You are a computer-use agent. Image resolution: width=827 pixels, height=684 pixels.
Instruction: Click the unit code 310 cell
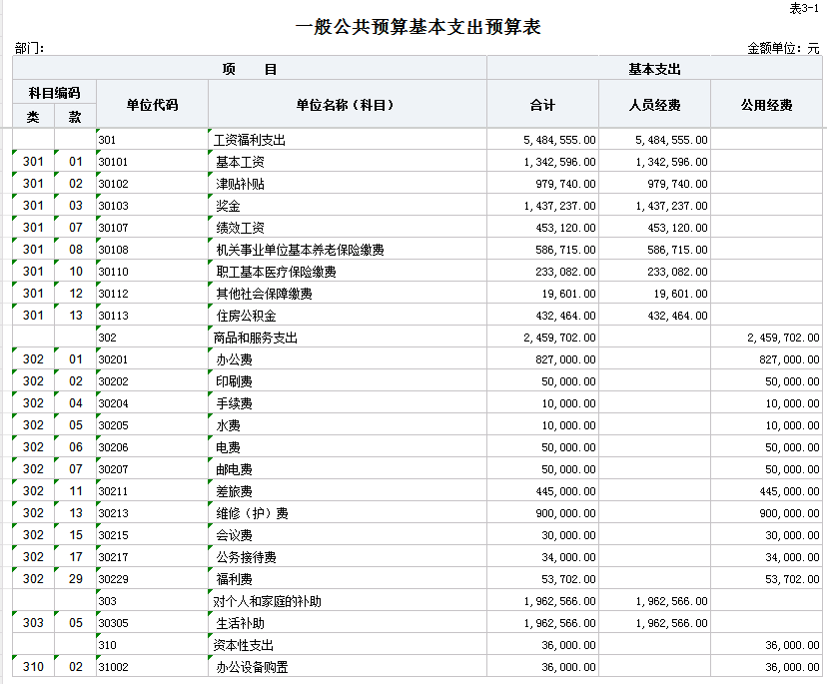click(153, 645)
